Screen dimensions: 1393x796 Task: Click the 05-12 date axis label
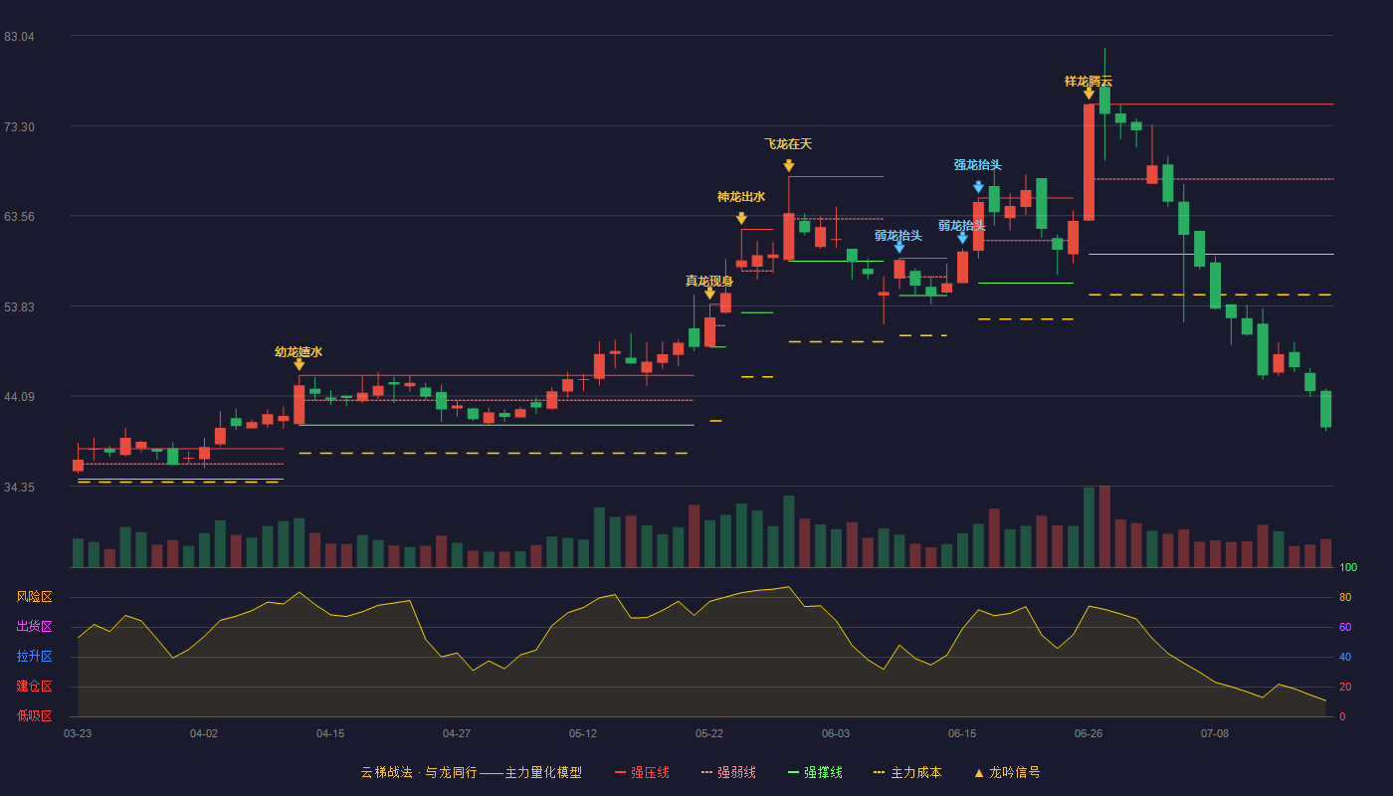tap(583, 733)
